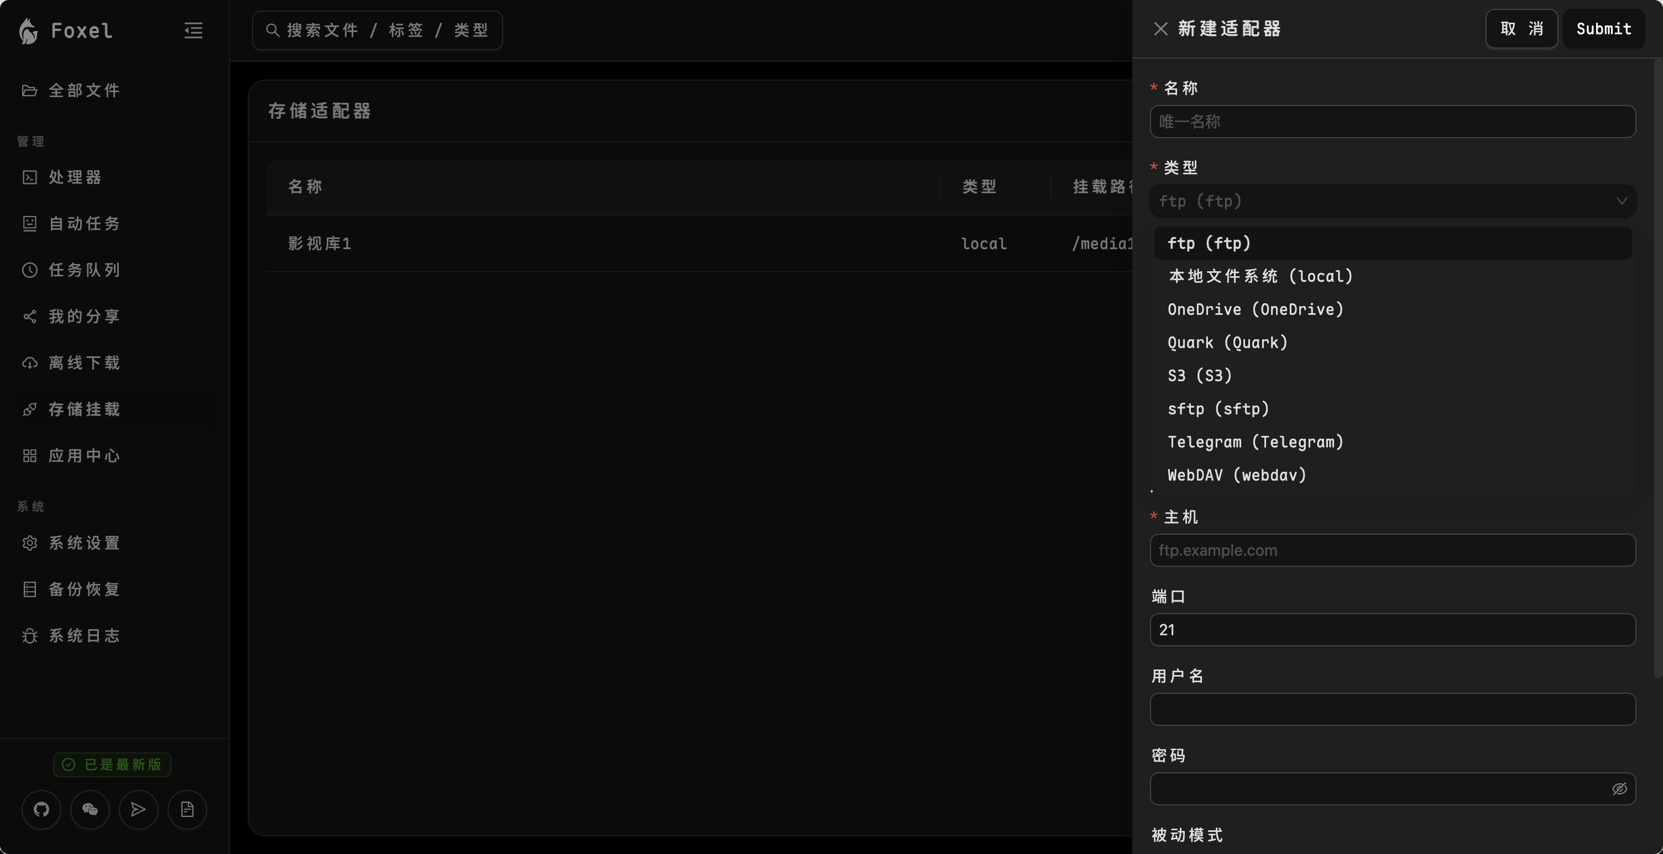The height and width of the screenshot is (854, 1663).
Task: Open 系统设置 page
Action: (x=115, y=543)
